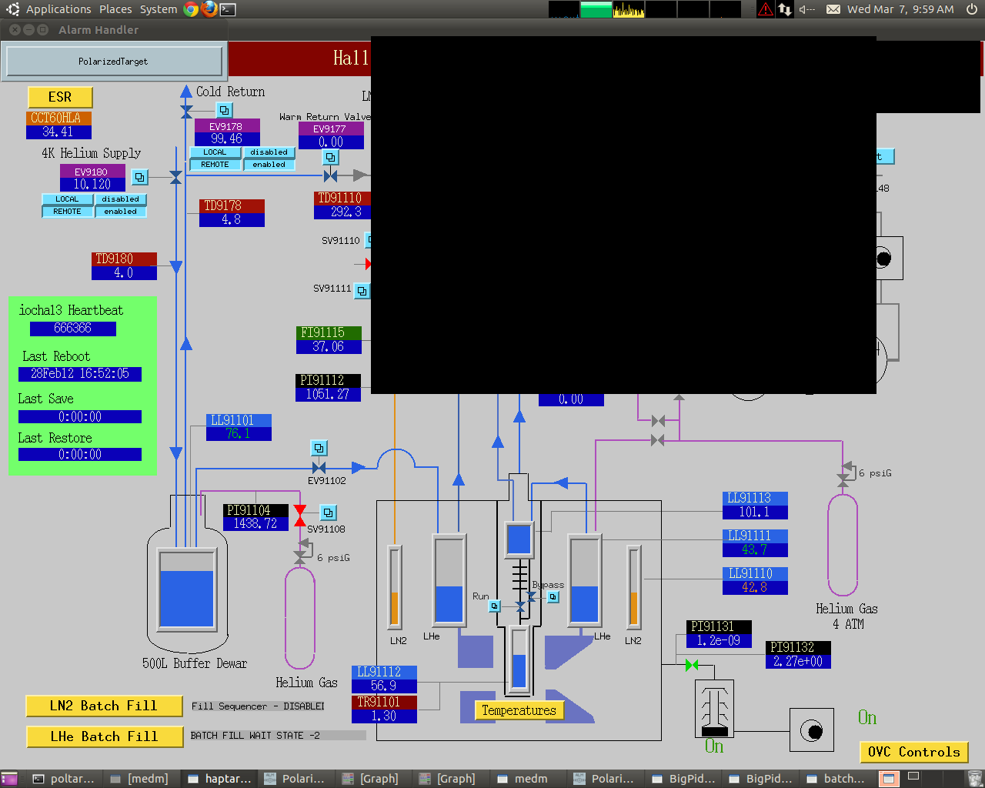
Task: Click the diffusion pump symbol above On
Action: point(714,709)
